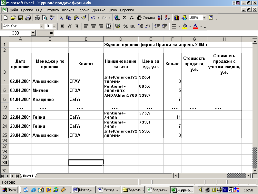Open the Правка menu
Image resolution: width=258 pixels, height=194 pixels.
tap(27, 10)
